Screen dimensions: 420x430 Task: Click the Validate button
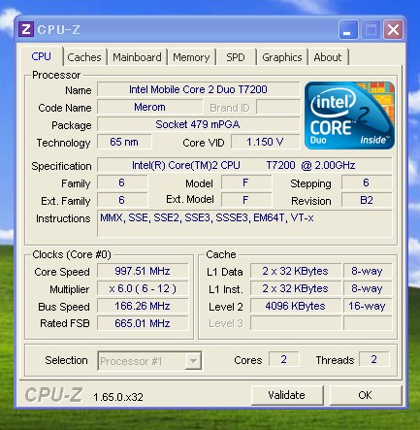[x=287, y=395]
